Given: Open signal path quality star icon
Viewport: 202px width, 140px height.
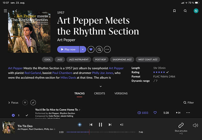Looking at the screenshot, I should 80,125.
